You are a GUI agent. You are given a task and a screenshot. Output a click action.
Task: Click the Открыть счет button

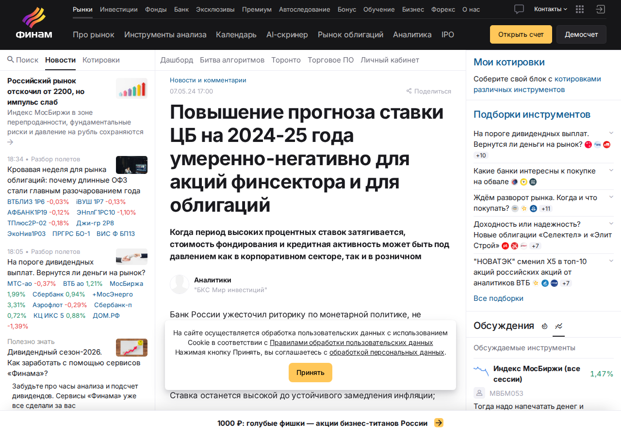[x=521, y=34]
